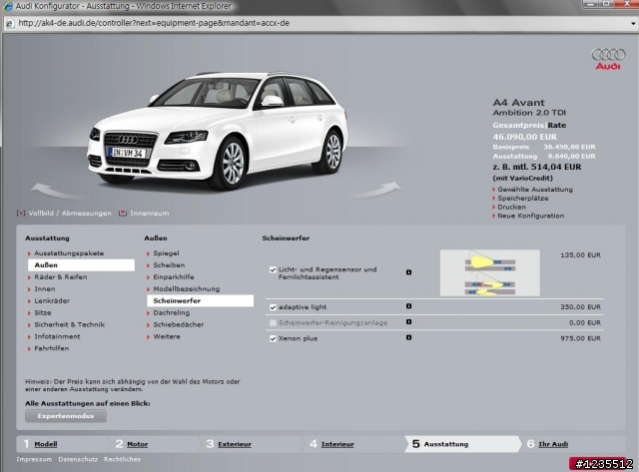Open the Impressum footer link
This screenshot has width=639, height=472.
coord(34,459)
